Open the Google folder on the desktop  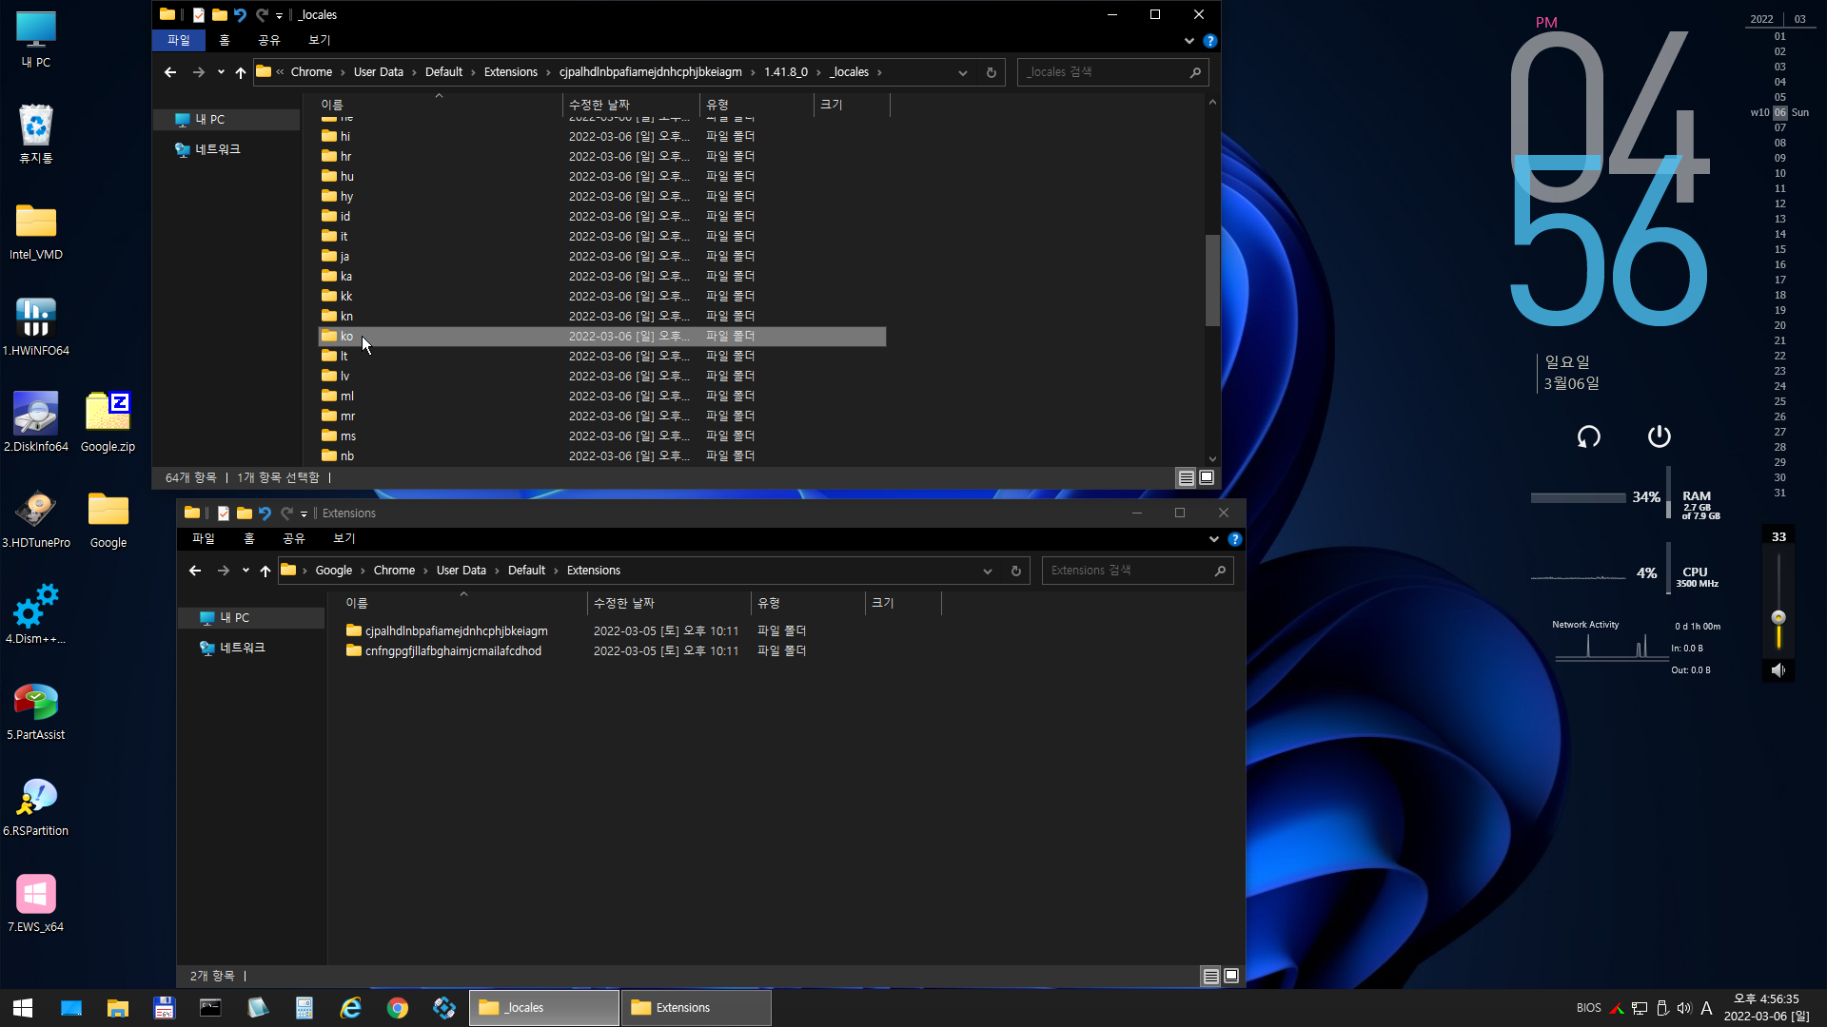[108, 519]
